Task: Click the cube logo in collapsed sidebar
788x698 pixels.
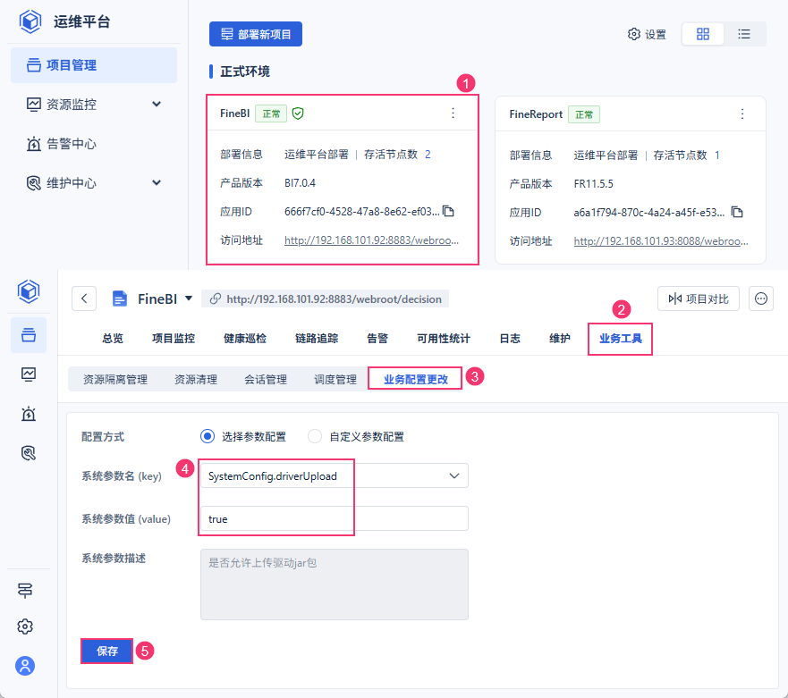Action: pos(29,291)
